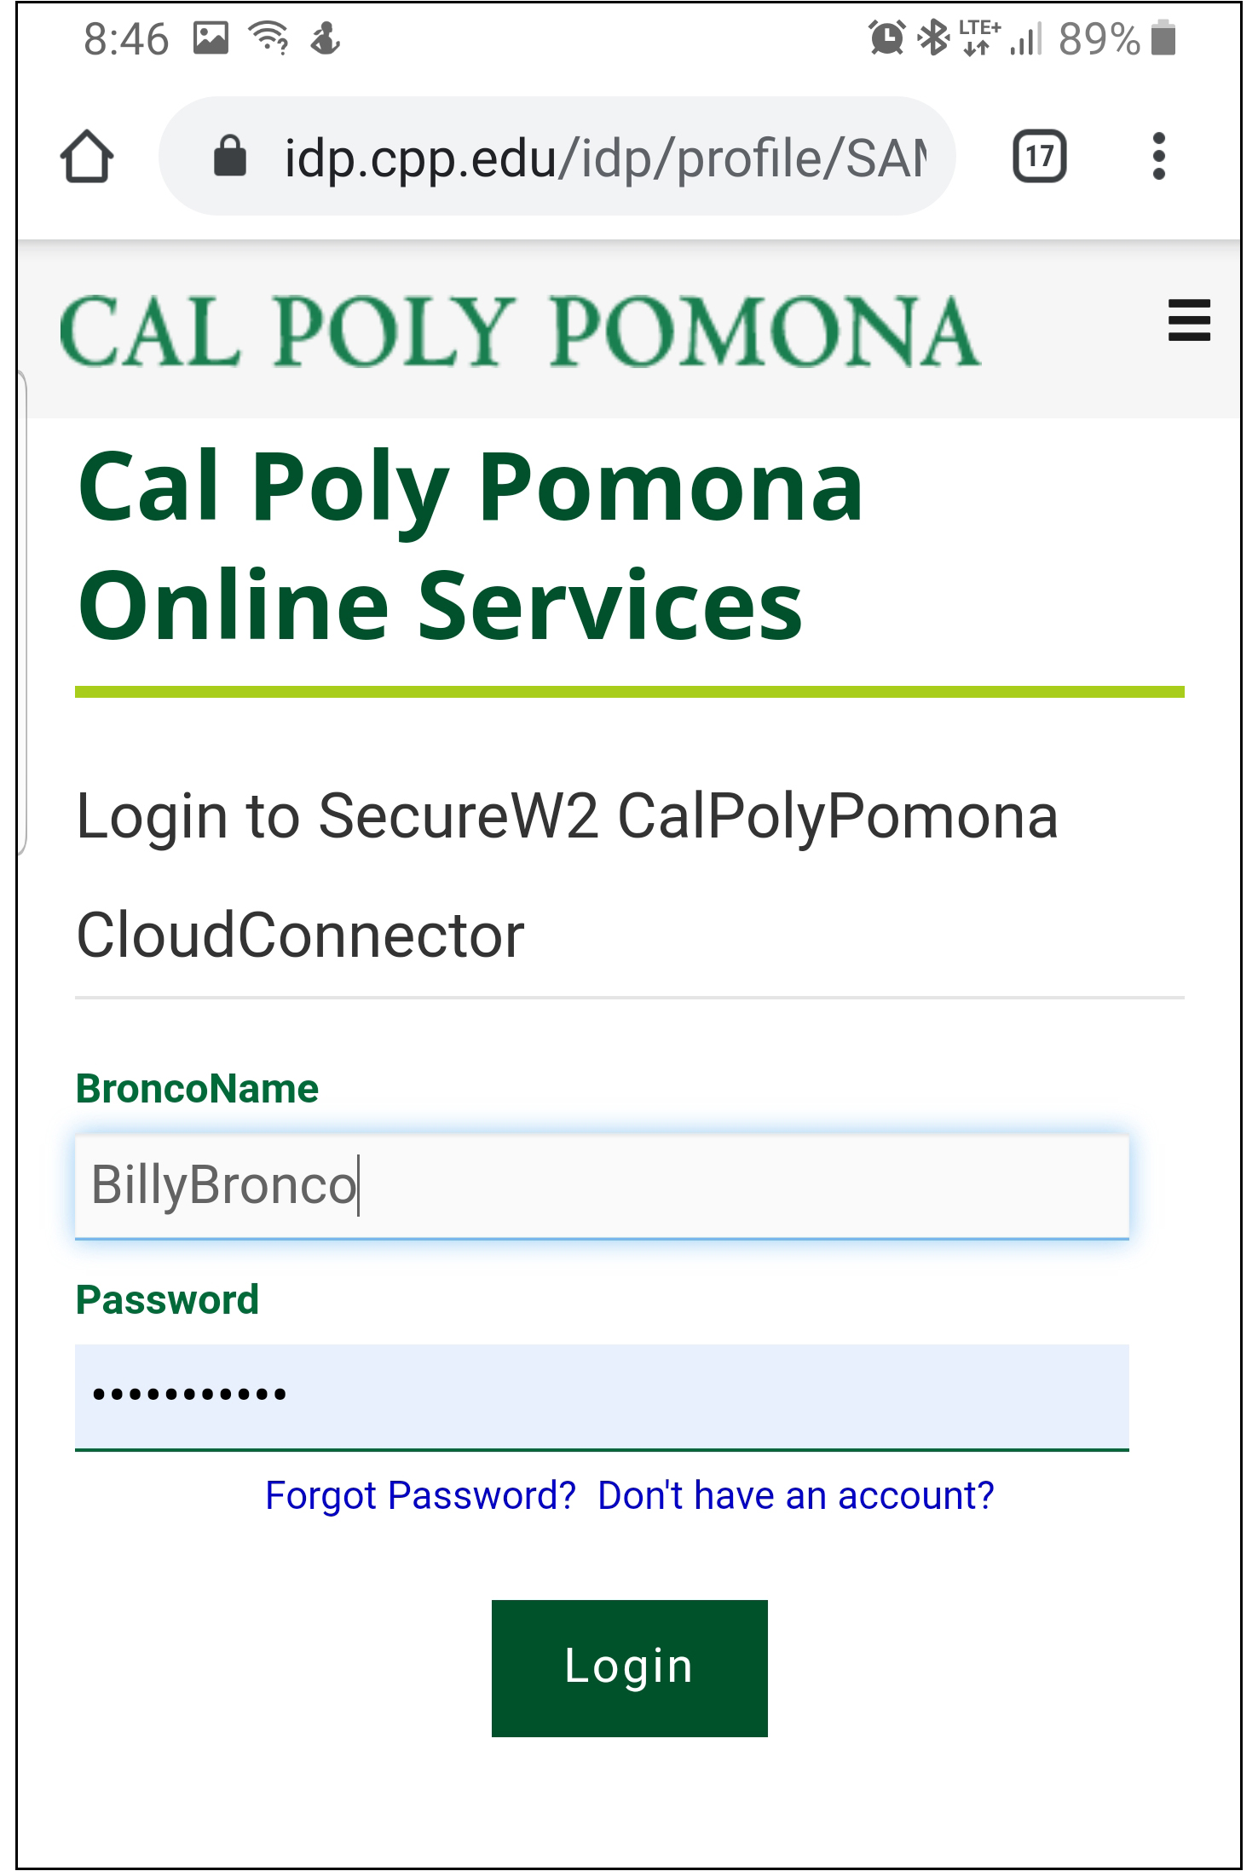Open the page hamburger menu
Image resolution: width=1258 pixels, height=1871 pixels.
[x=1189, y=320]
